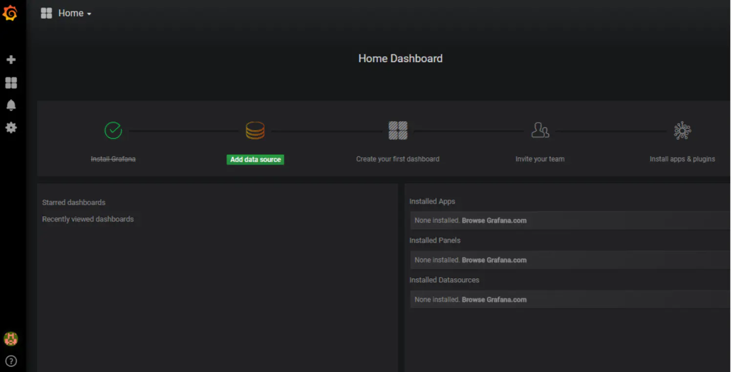Click the Installed Datasources heading

444,280
